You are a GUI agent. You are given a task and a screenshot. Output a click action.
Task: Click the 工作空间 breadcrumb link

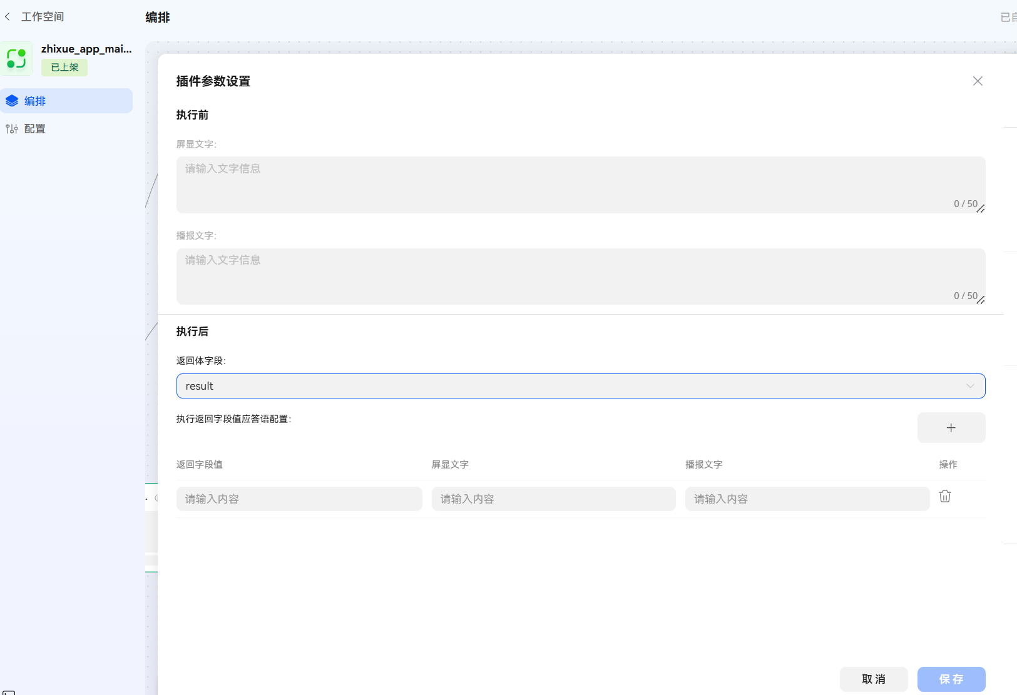(x=43, y=17)
